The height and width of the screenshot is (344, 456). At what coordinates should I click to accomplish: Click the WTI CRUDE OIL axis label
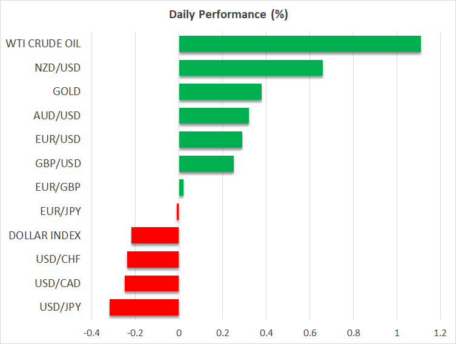[43, 44]
